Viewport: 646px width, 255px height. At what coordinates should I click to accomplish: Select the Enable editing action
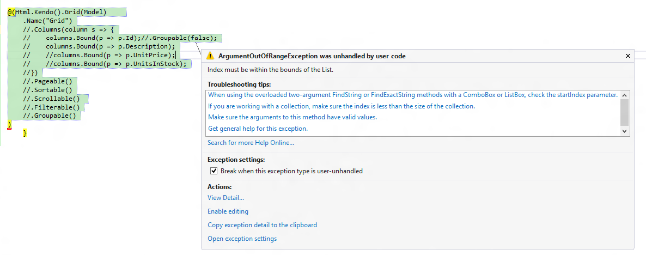tap(228, 211)
